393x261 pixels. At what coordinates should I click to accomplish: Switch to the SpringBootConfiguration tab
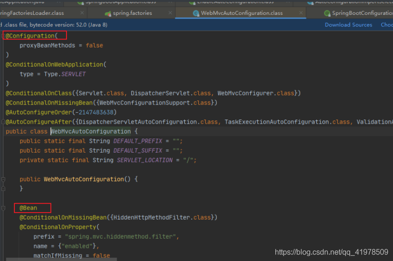tap(363, 13)
